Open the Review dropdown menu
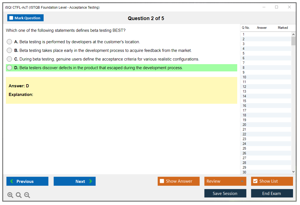Image resolution: width=300 pixels, height=205 pixels. pos(225,181)
